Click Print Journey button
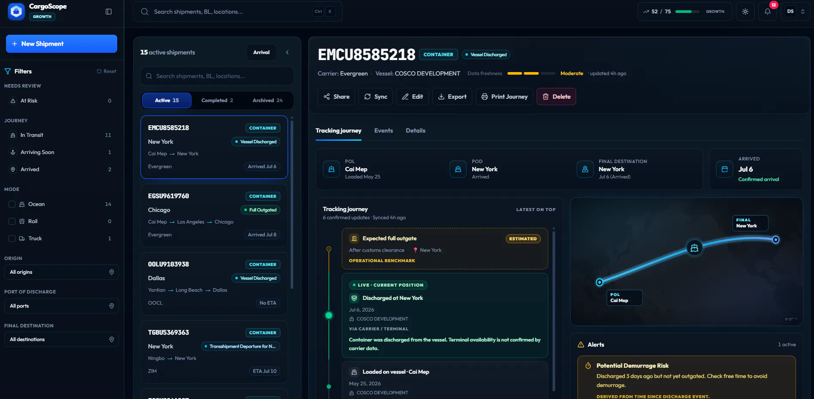This screenshot has width=814, height=399. click(504, 97)
